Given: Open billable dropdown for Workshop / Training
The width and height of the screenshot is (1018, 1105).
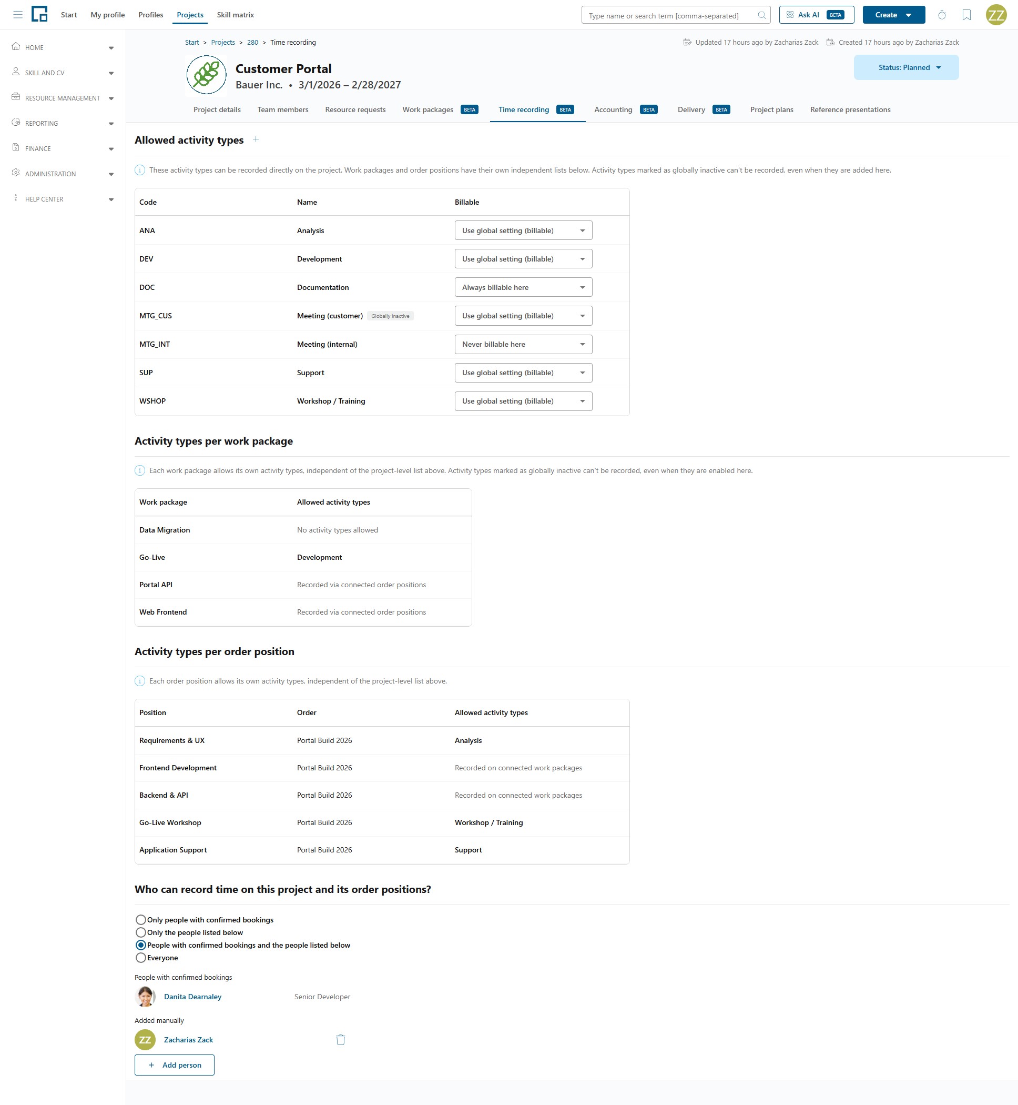Looking at the screenshot, I should (x=523, y=401).
